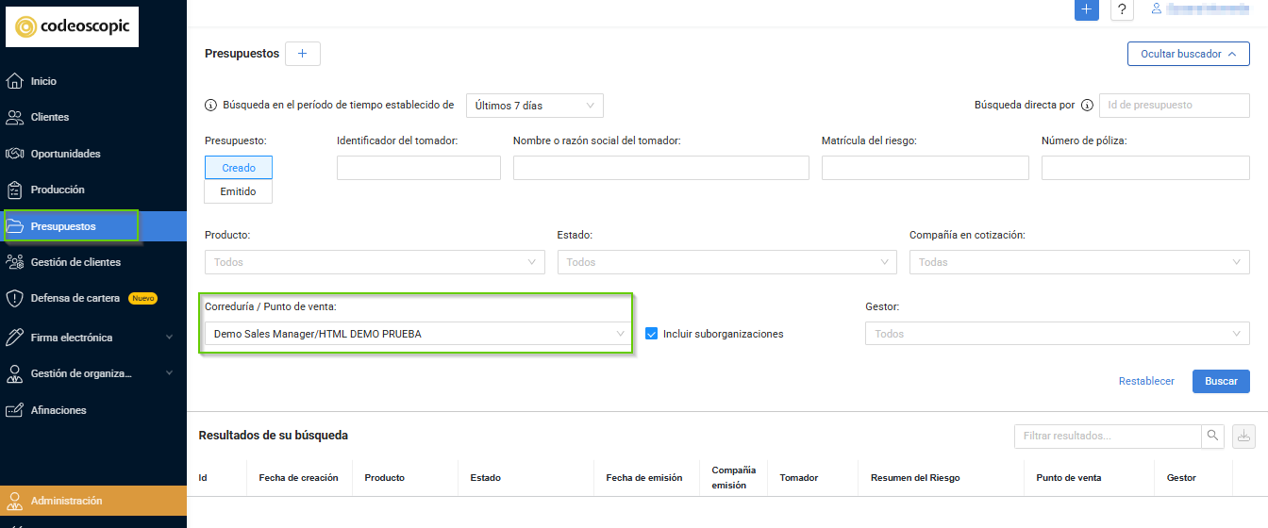
Task: Click info icon beside Búsqueda en el período
Action: point(210,106)
